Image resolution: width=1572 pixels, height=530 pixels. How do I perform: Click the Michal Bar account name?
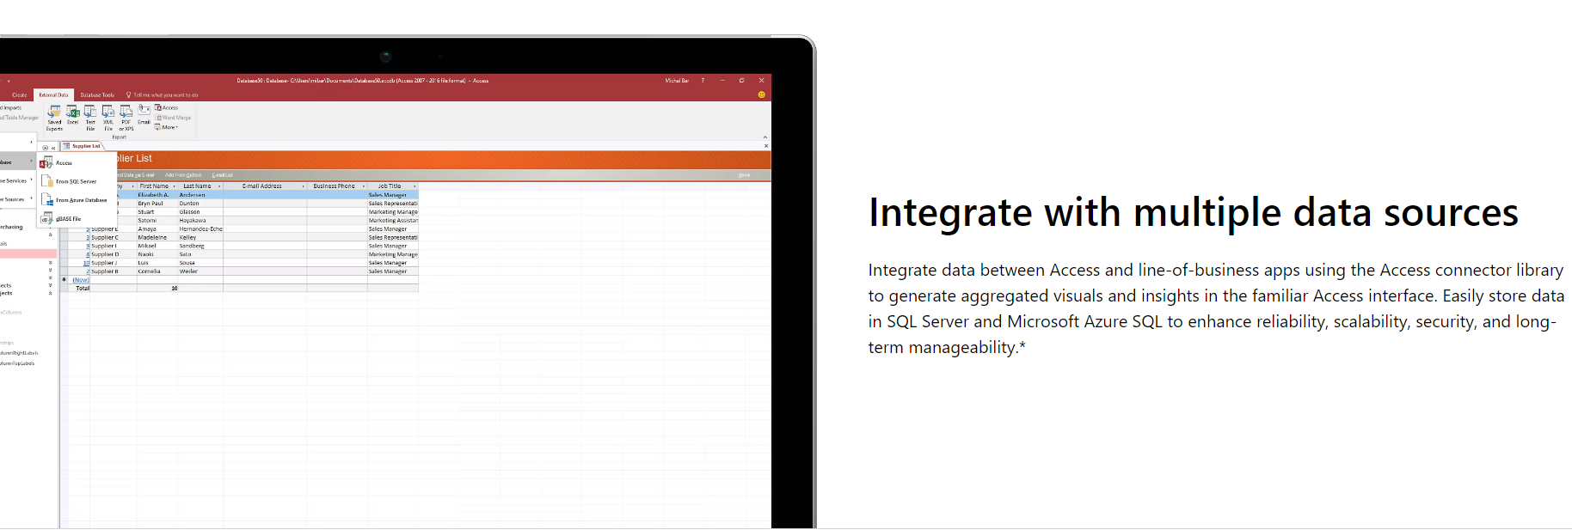click(677, 81)
